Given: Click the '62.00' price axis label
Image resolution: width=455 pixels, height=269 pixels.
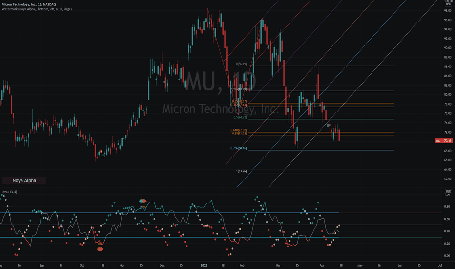Looking at the screenshot, I should [x=448, y=179].
